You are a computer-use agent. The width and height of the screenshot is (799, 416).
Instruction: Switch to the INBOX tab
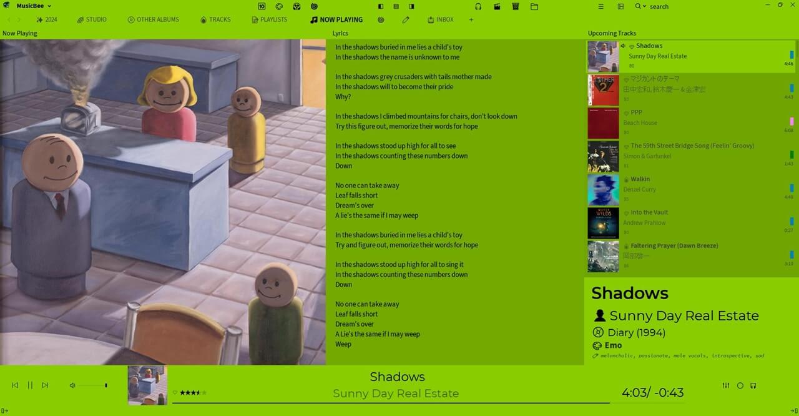click(x=441, y=20)
